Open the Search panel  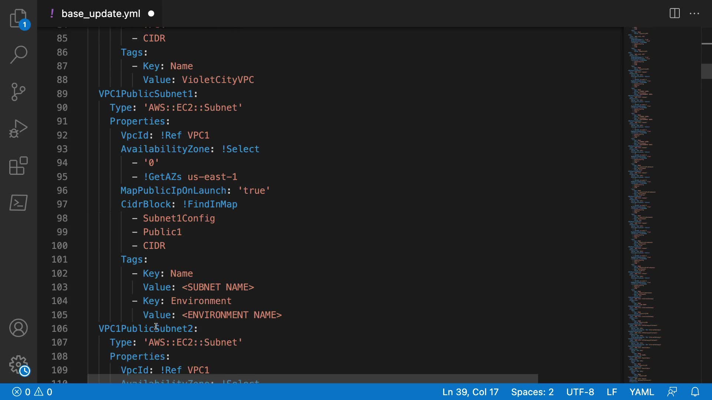pyautogui.click(x=18, y=55)
